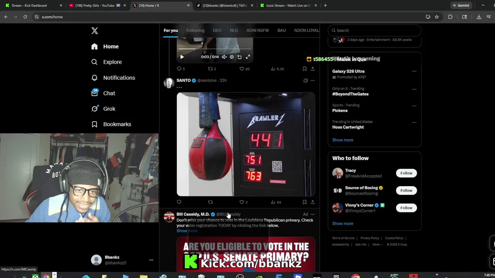495x278 pixels.
Task: Enable picture-in-picture on the video
Action: pyautogui.click(x=239, y=57)
